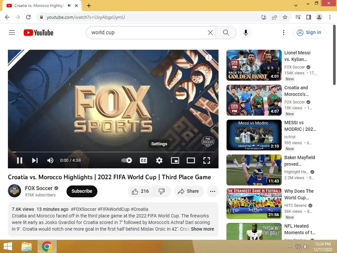Activate miniplayer mode
337x253 pixels.
click(175, 160)
